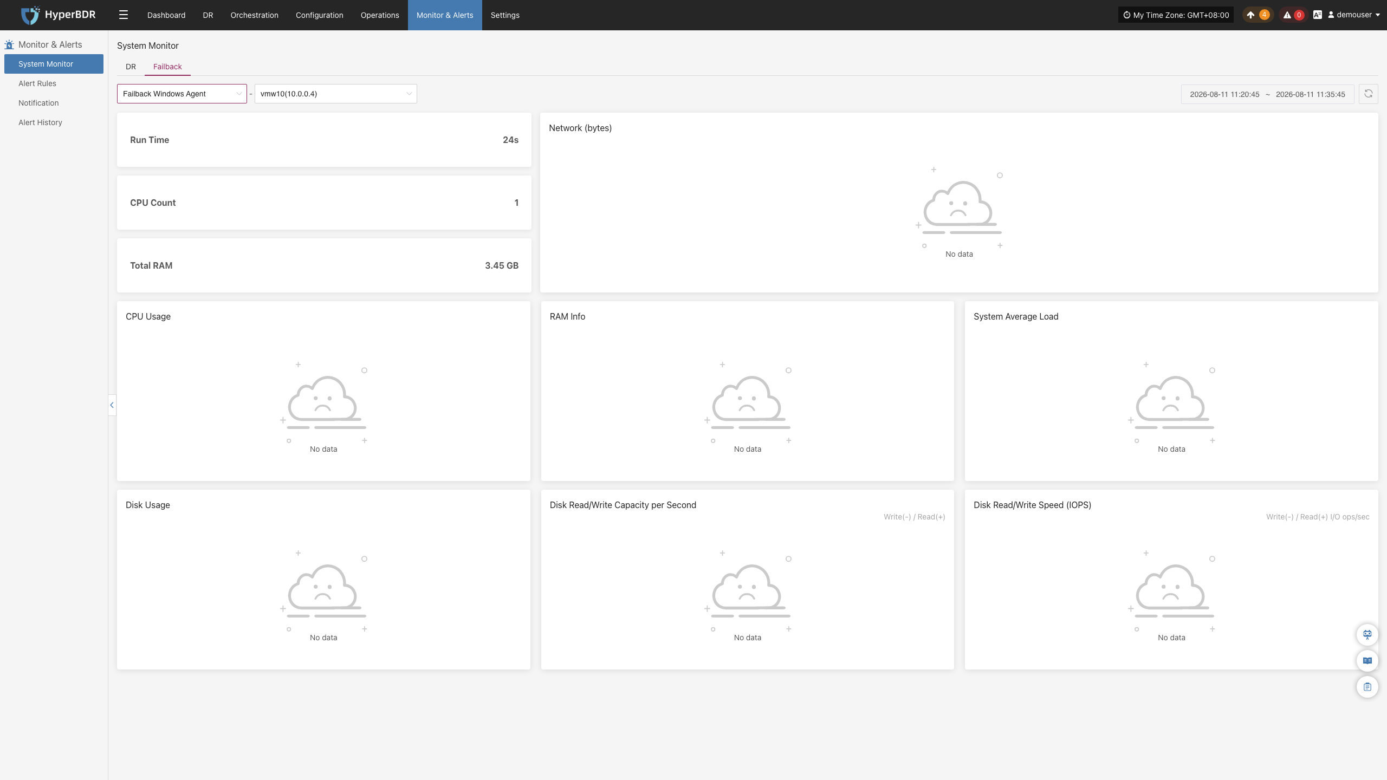The width and height of the screenshot is (1387, 780).
Task: Click the language translation icon
Action: pos(1318,15)
